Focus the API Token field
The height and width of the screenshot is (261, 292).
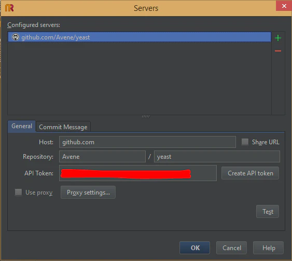[x=138, y=173]
